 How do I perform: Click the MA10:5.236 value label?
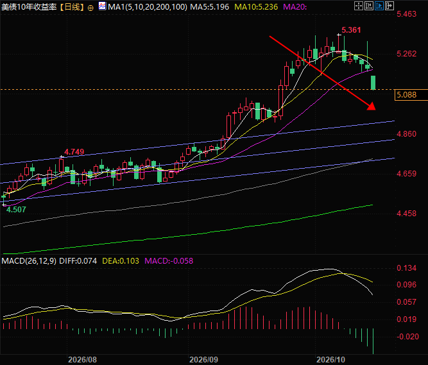point(256,7)
